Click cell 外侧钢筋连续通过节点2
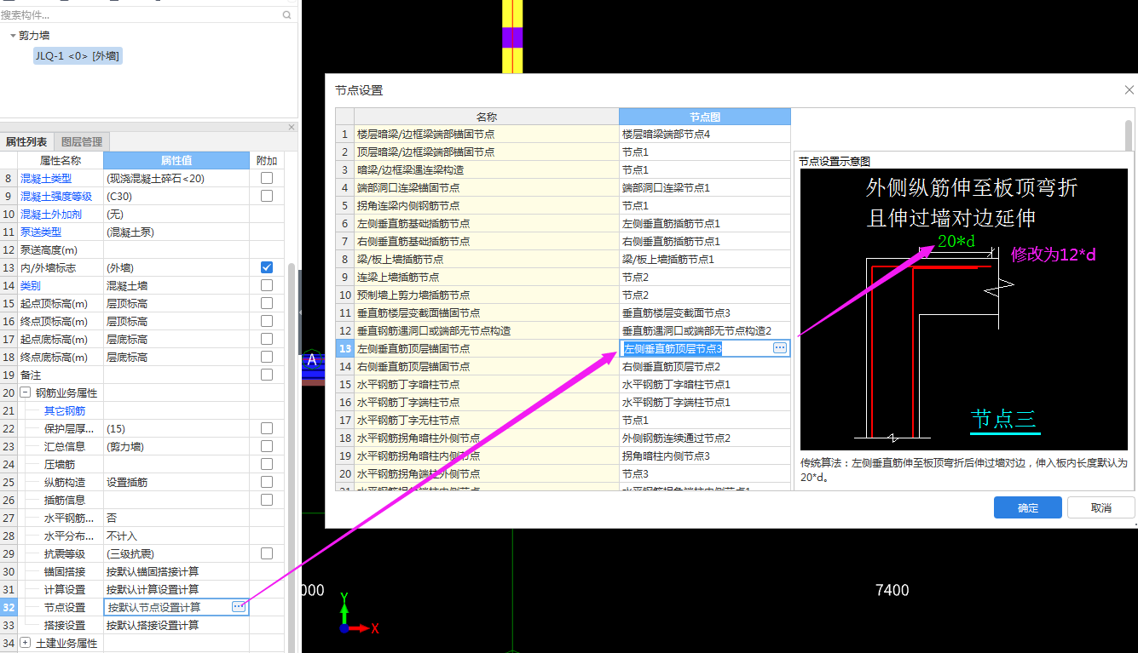 point(705,438)
